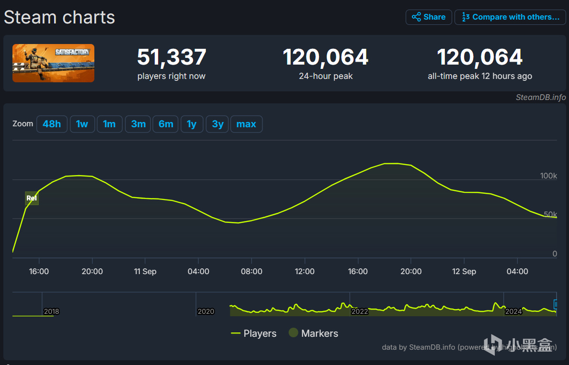This screenshot has width=569, height=365.
Task: Click the all-time peak 12 hours ago text
Action: coord(480,76)
